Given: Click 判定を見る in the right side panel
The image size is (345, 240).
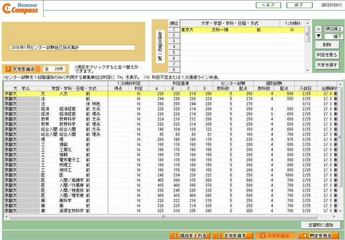Looking at the screenshot, I should [x=327, y=55].
